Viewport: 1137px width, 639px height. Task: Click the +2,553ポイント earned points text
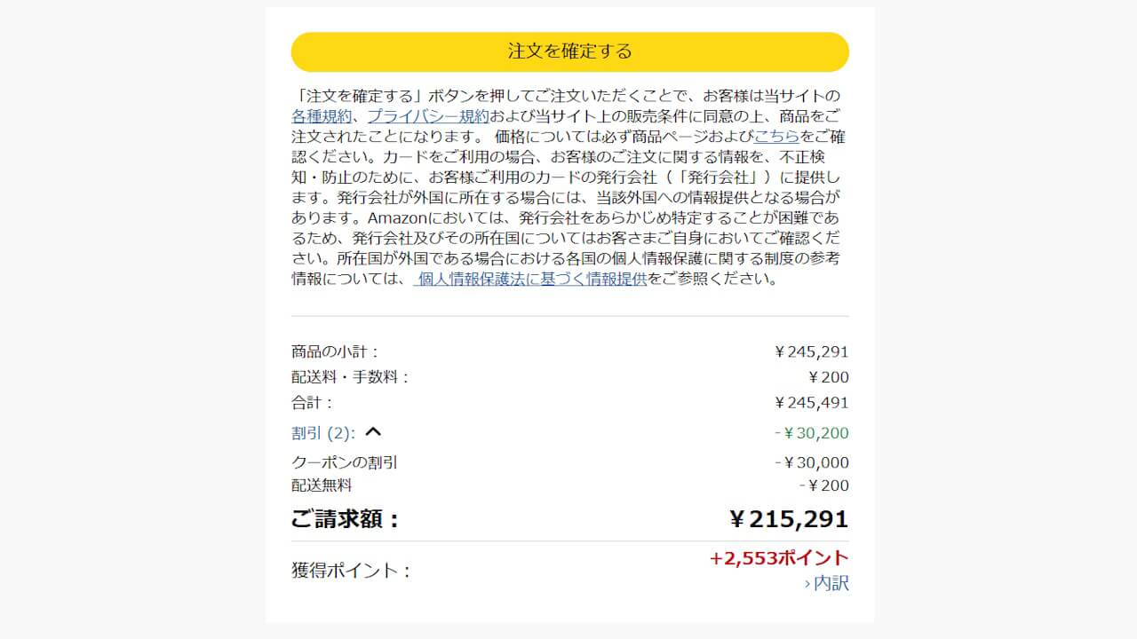(x=779, y=558)
